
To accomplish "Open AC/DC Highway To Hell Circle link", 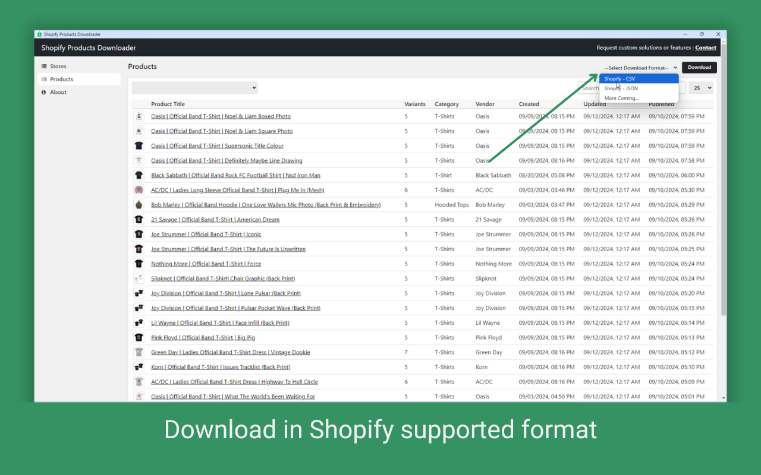I will [x=234, y=382].
